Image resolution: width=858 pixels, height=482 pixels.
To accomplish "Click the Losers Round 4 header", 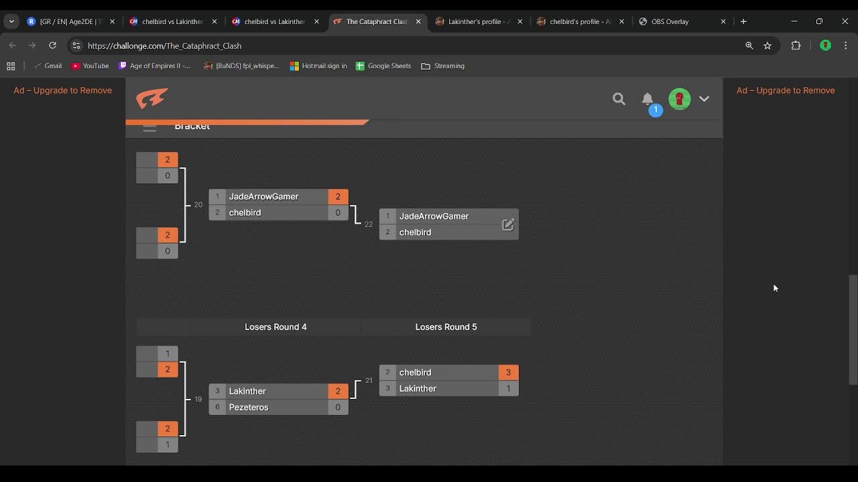I will pos(275,327).
